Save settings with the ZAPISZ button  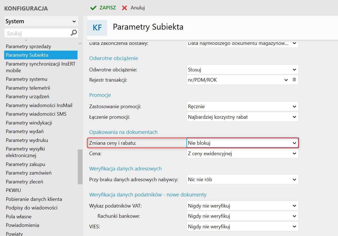click(103, 8)
